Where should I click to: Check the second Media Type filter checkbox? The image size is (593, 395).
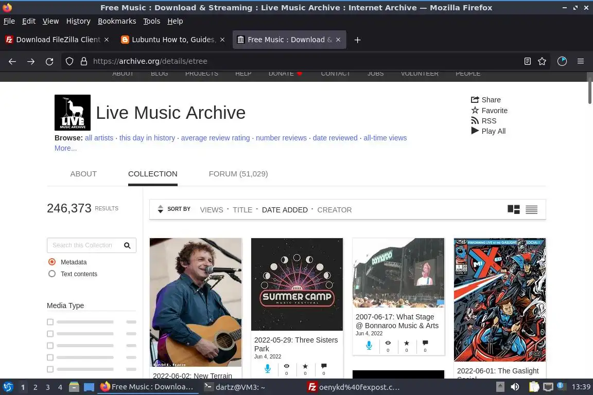[50, 334]
